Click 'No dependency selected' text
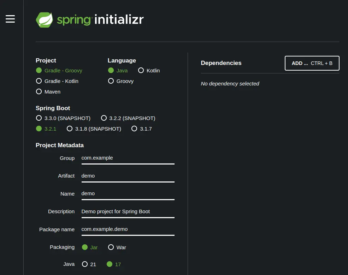The width and height of the screenshot is (348, 275). [x=230, y=84]
